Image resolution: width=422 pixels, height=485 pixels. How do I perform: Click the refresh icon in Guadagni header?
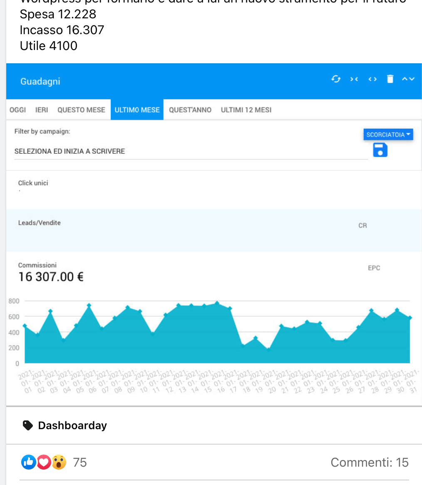pos(336,79)
